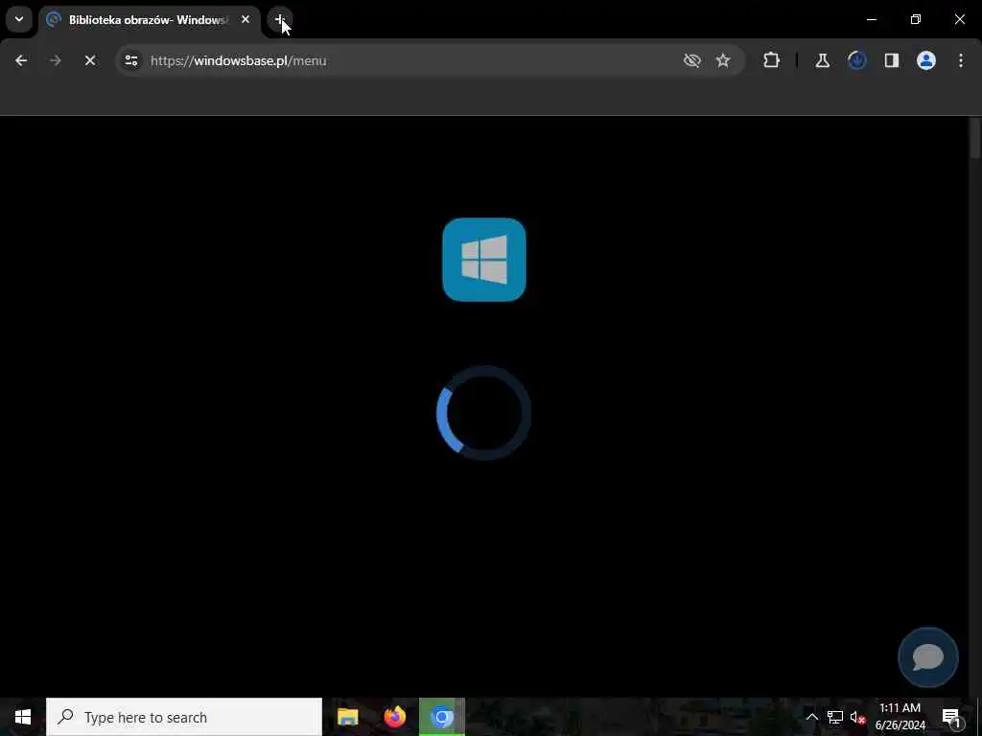This screenshot has width=982, height=736.
Task: Open the tracking protection eye icon
Action: (692, 60)
